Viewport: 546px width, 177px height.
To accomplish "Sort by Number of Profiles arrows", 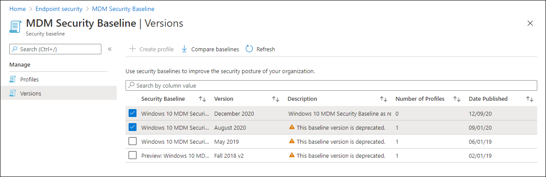I will (x=456, y=99).
